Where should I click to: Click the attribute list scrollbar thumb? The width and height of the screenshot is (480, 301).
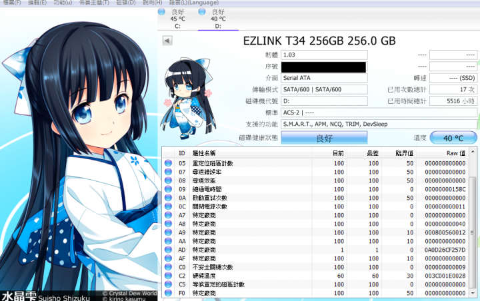[x=473, y=232]
